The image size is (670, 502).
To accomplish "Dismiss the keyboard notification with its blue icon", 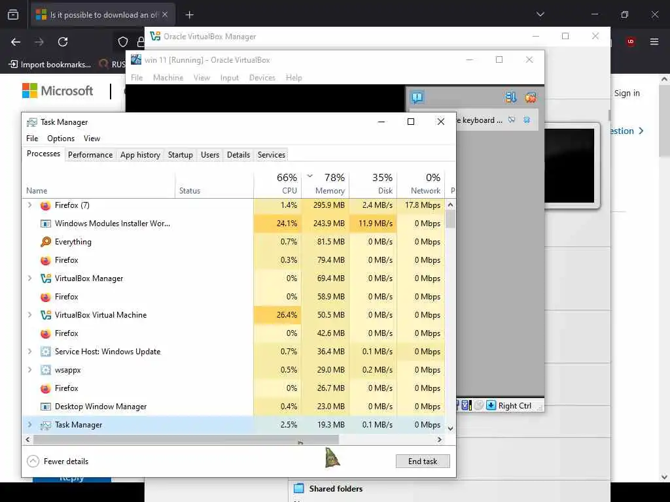I will pyautogui.click(x=527, y=120).
